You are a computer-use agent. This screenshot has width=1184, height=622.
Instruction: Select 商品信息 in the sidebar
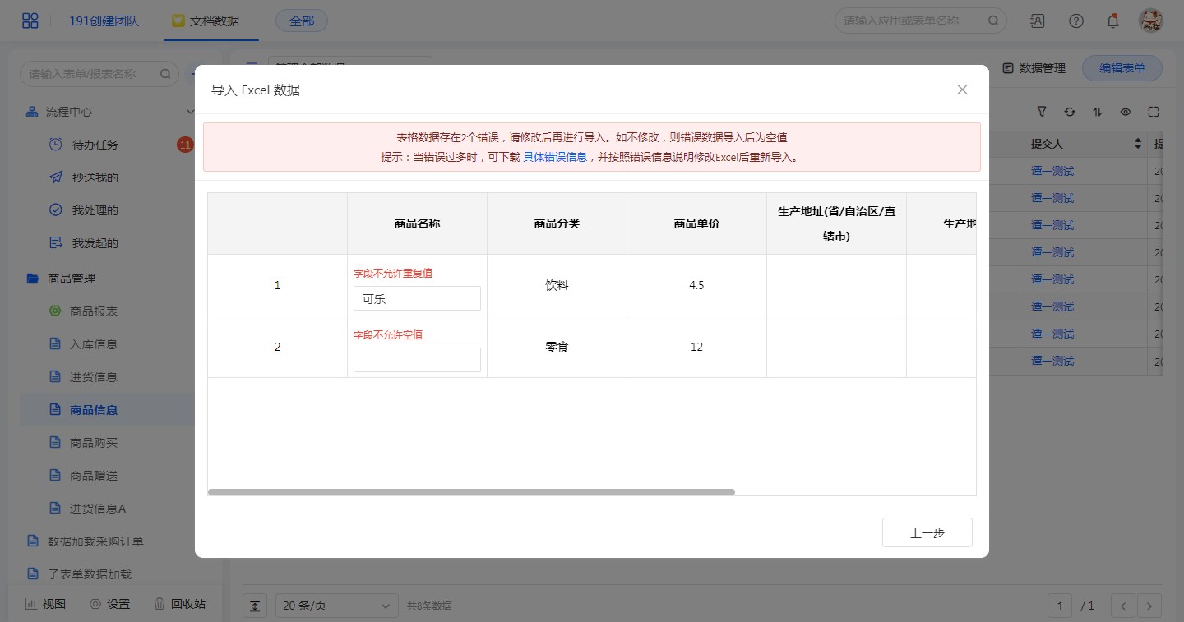point(94,410)
